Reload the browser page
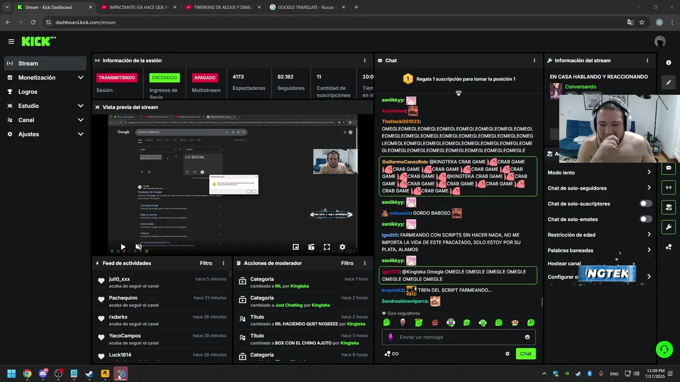Screen dimensions: 680x382 tap(33, 22)
